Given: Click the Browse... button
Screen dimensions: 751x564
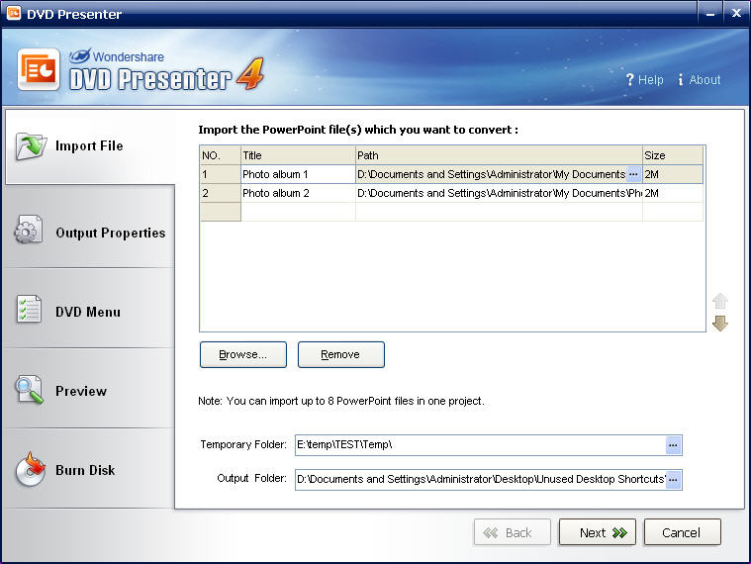Looking at the screenshot, I should click(243, 355).
